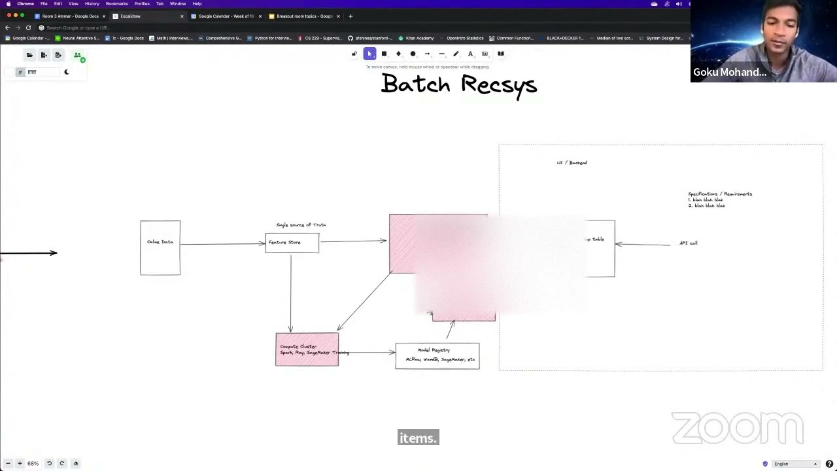
Task: Reload the current page
Action: 28,27
